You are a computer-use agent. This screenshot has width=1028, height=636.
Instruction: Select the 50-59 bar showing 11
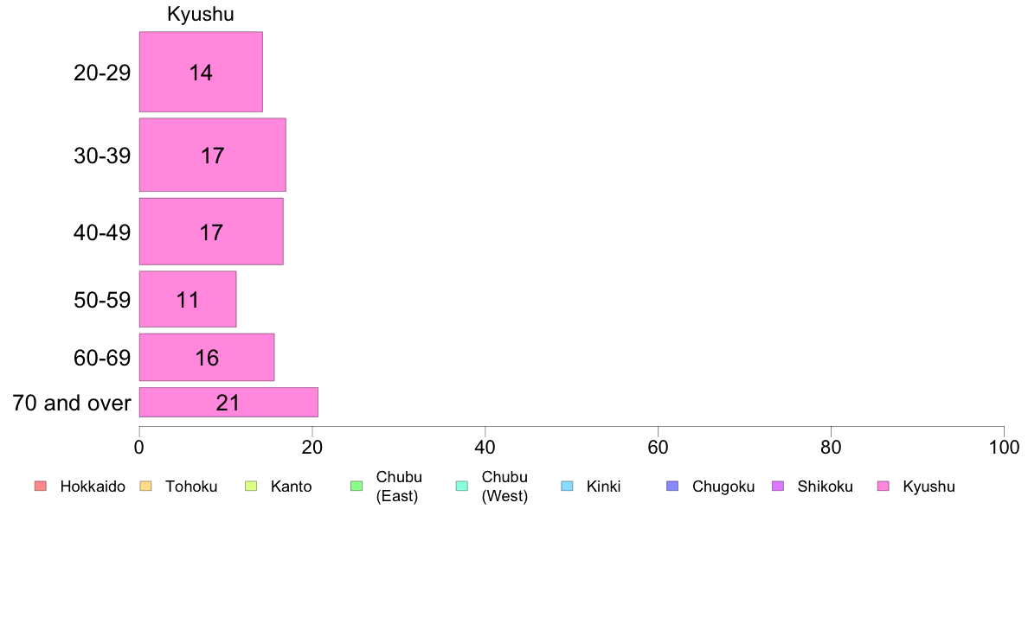188,299
